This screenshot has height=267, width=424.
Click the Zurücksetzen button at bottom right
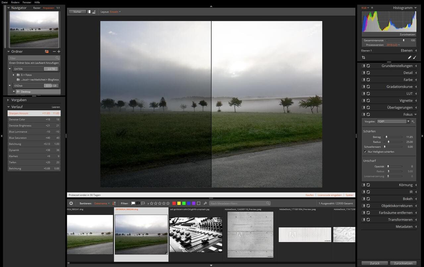(403, 263)
